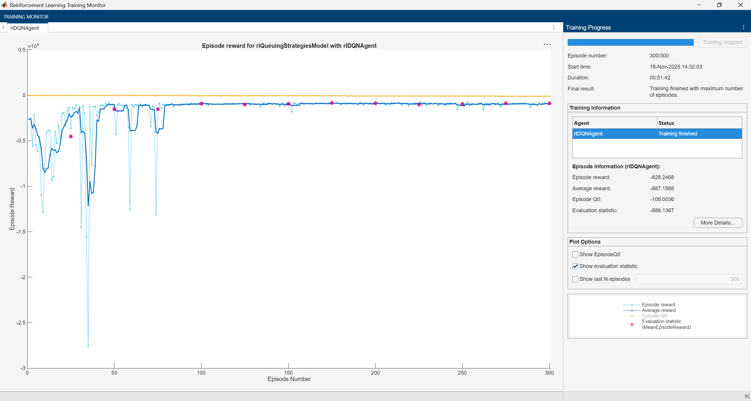Click the Status column header

coord(699,123)
